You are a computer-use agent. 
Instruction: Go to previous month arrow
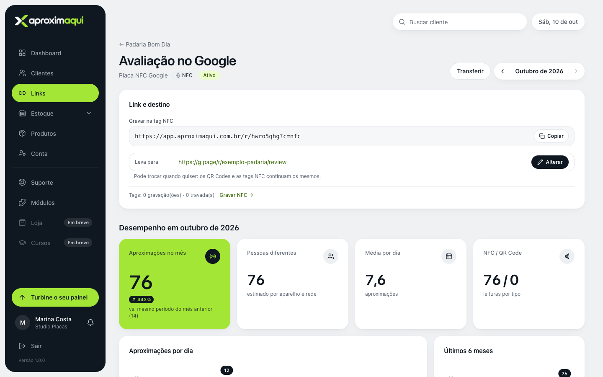point(502,71)
